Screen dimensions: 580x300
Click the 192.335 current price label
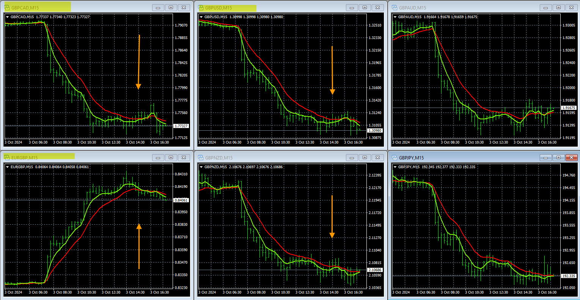(x=569, y=276)
